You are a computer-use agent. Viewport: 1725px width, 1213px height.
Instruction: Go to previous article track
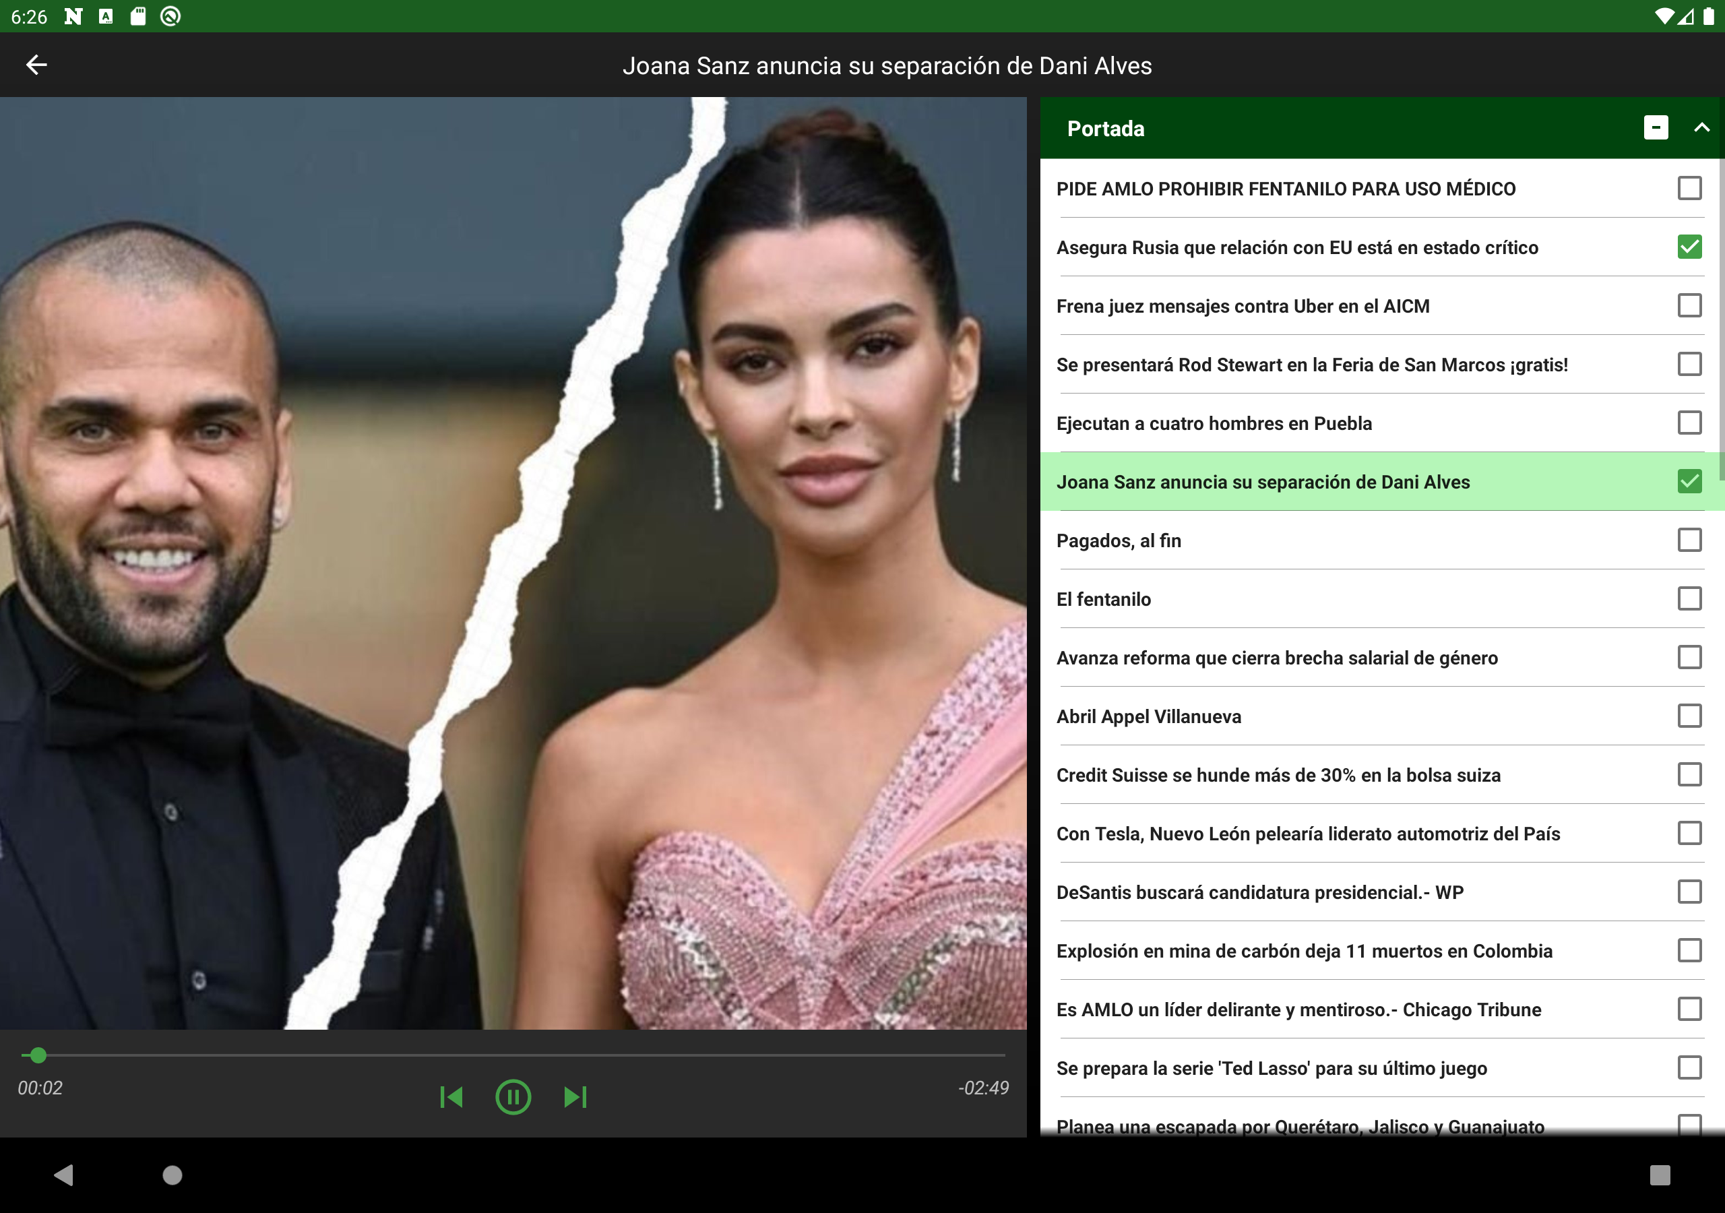[x=451, y=1096]
